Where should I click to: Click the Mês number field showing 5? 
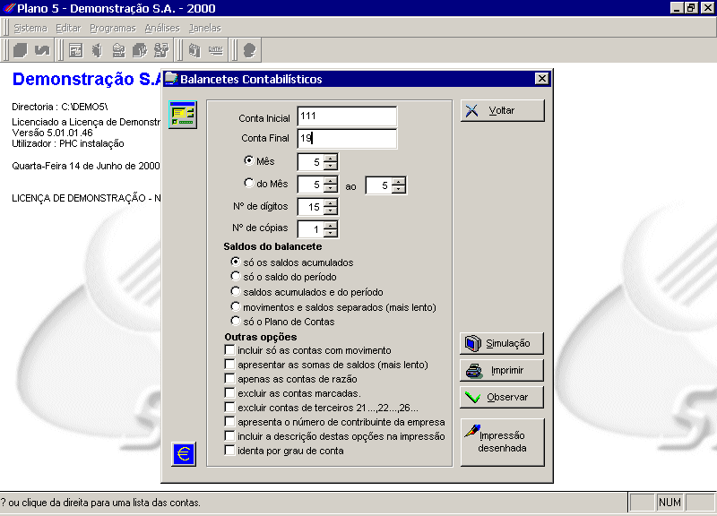(x=311, y=162)
